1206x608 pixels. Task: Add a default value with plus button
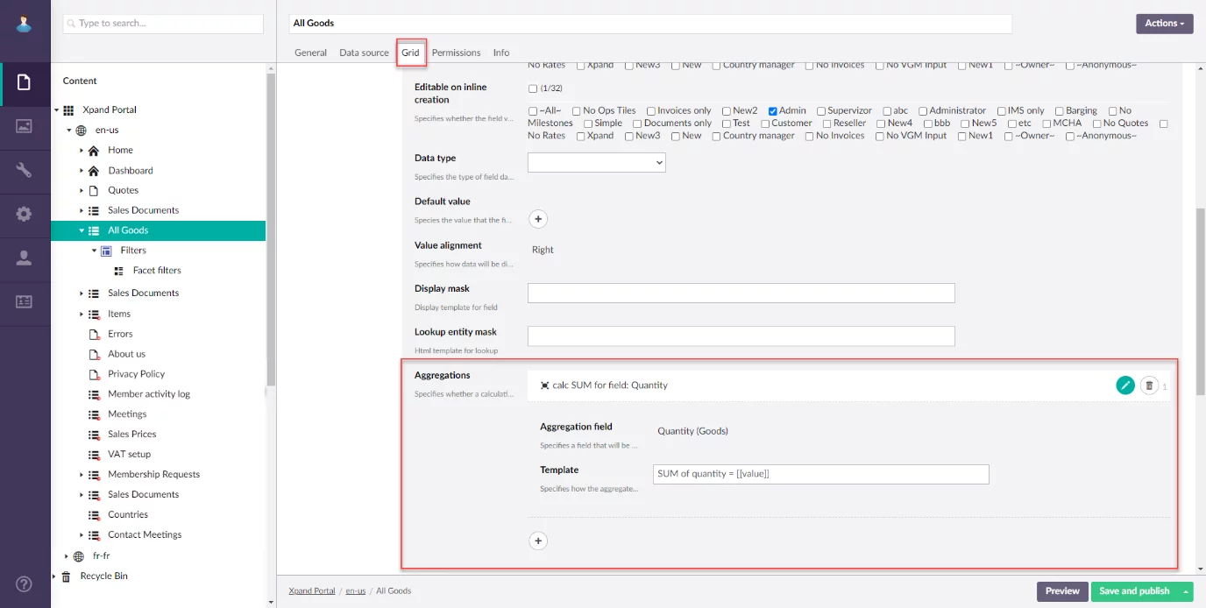pyautogui.click(x=538, y=219)
